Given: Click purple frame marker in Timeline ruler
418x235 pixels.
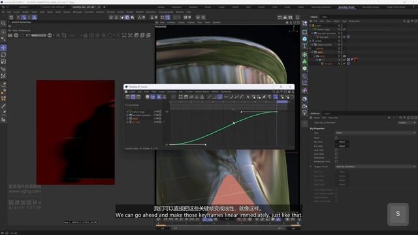Looking at the screenshot, I should click(x=282, y=102).
